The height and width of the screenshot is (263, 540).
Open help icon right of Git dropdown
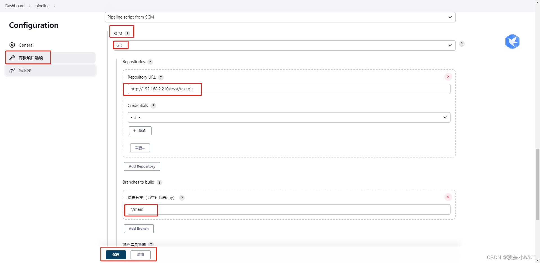coord(462,44)
